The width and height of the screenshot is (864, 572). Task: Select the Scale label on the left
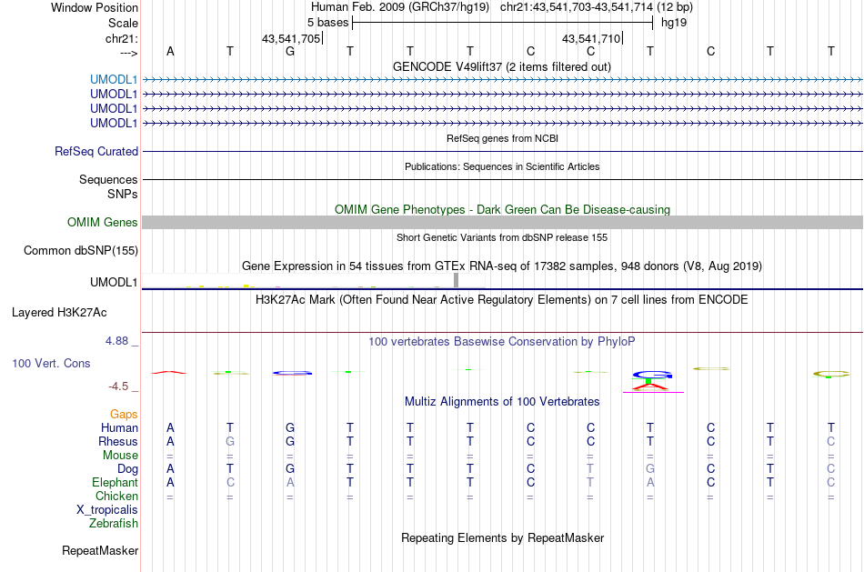[x=123, y=23]
